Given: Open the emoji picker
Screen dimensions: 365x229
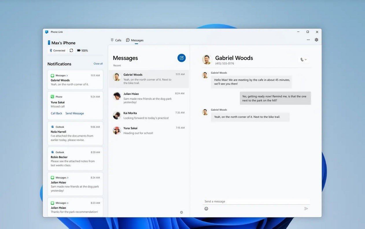Looking at the screenshot, I should (206, 209).
